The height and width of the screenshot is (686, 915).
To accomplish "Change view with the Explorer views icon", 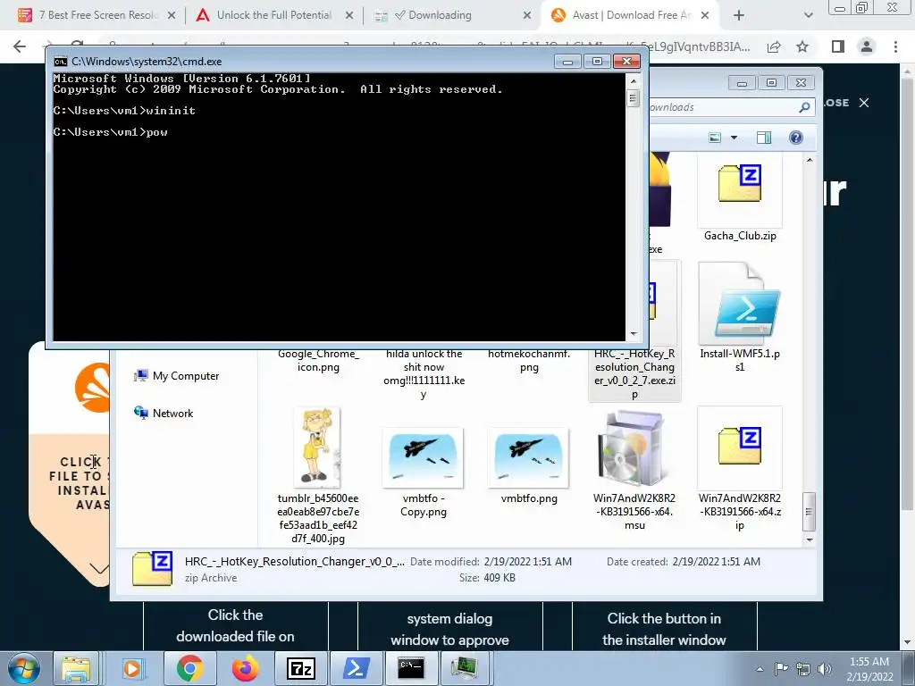I will click(x=715, y=138).
